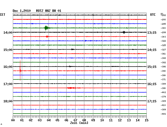Click the DC offset value -300
The width and height of the screenshot is (167, 127).
pyautogui.click(x=163, y=28)
